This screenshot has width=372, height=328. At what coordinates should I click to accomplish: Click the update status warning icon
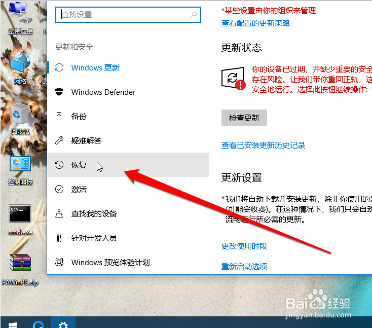[x=233, y=79]
